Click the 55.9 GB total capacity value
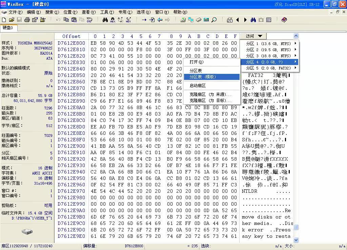The height and width of the screenshot is (250, 347). tap(45, 96)
